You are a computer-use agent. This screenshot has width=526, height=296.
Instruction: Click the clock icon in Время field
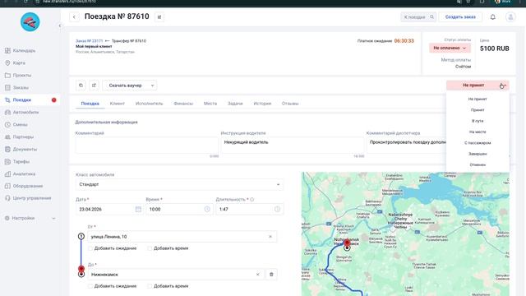207,209
